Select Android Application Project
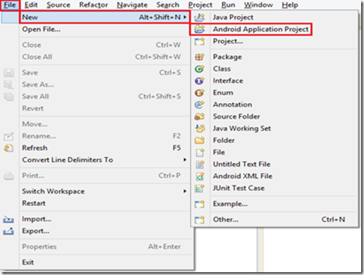364x275 pixels. pos(251,29)
